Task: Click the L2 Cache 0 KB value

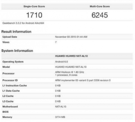Action: (x=58, y=96)
